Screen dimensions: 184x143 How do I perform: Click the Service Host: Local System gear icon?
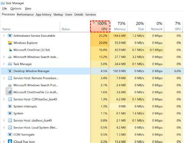(x=10, y=128)
